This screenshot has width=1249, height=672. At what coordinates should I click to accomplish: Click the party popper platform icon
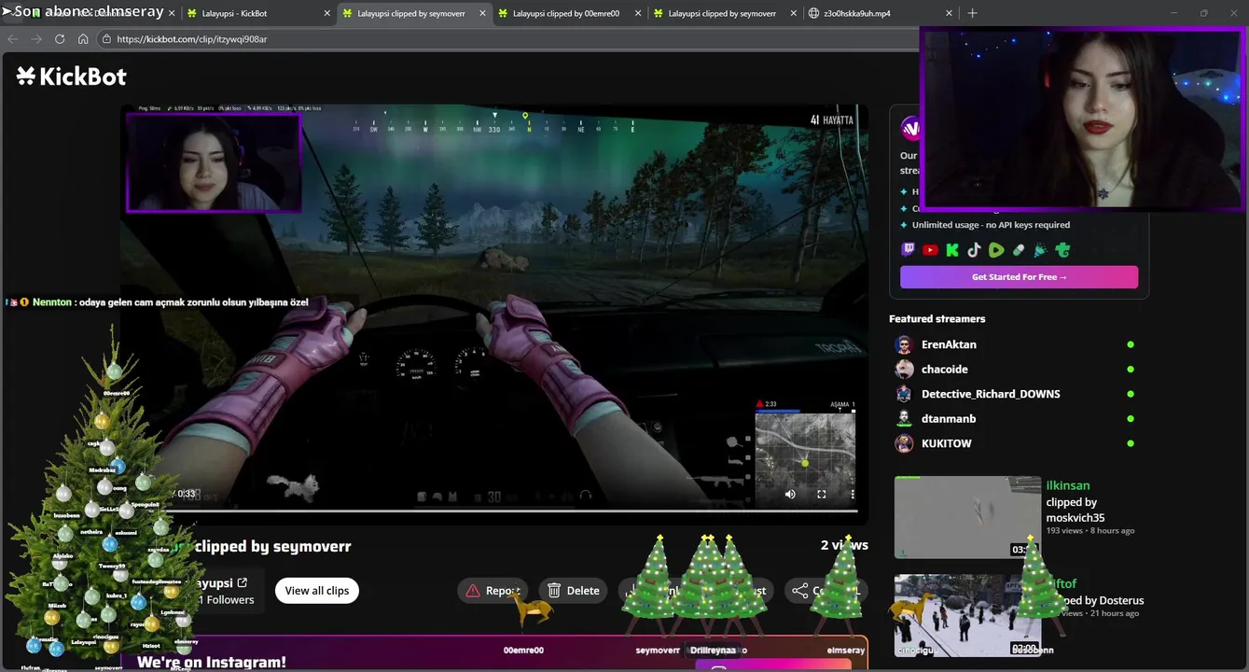(x=1040, y=250)
